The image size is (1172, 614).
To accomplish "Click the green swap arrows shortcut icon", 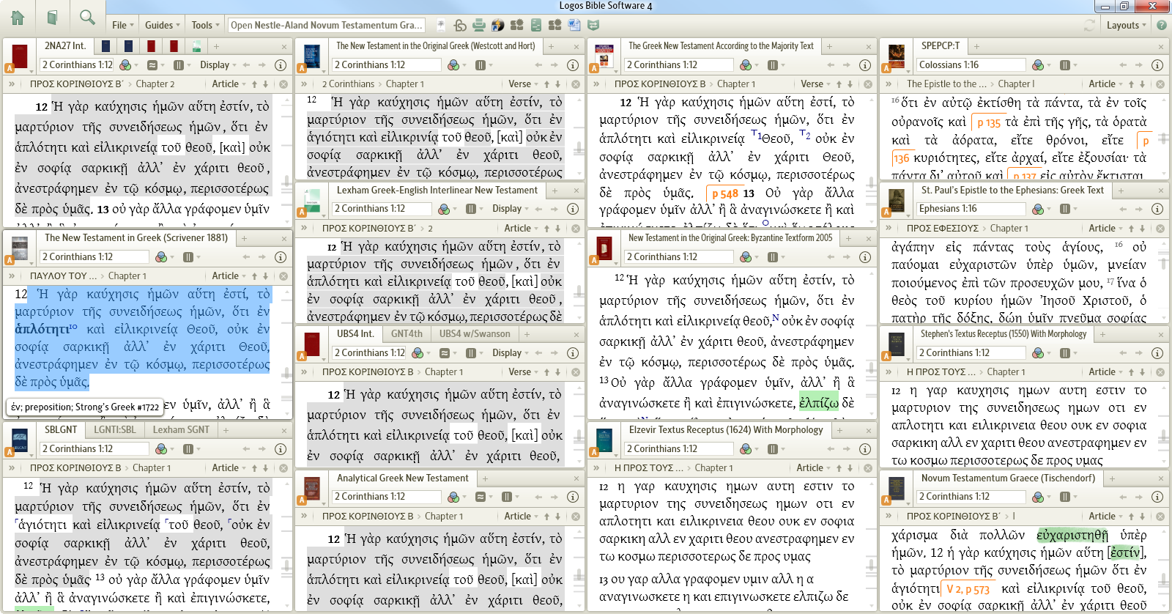I will pos(593,25).
